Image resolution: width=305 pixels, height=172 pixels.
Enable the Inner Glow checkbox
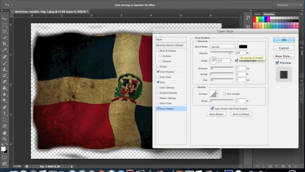pyautogui.click(x=158, y=77)
